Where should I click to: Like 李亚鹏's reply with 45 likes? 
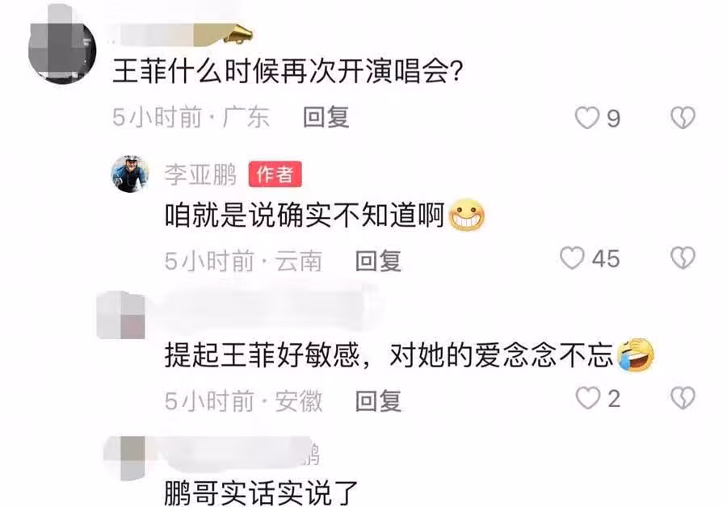[572, 258]
